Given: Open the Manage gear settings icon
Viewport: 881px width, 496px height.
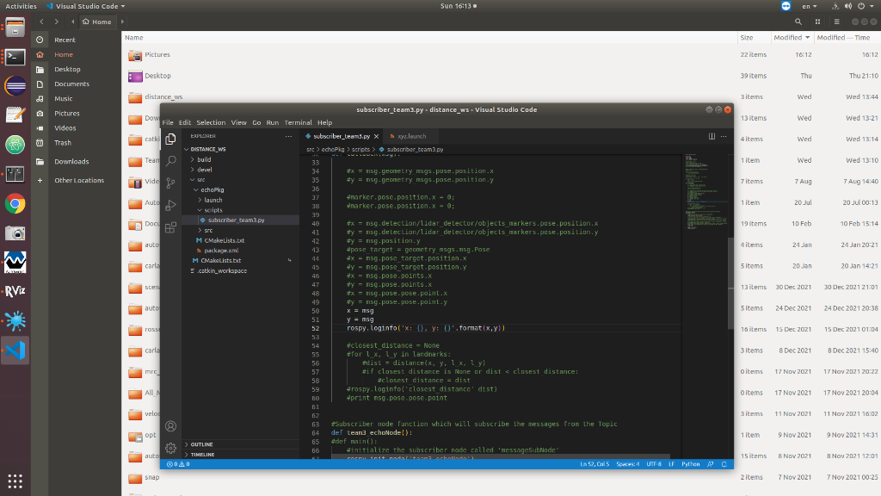Looking at the screenshot, I should point(171,448).
